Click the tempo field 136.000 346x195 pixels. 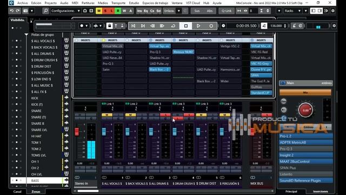(x=276, y=26)
